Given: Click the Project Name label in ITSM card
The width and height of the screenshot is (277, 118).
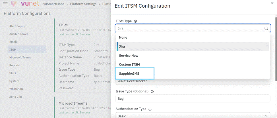Looking at the screenshot, I should (x=69, y=64).
